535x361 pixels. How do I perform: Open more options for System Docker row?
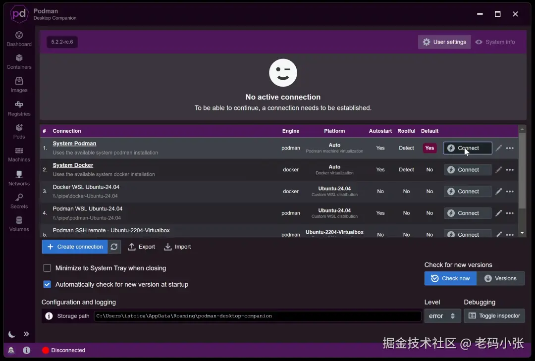click(x=510, y=169)
